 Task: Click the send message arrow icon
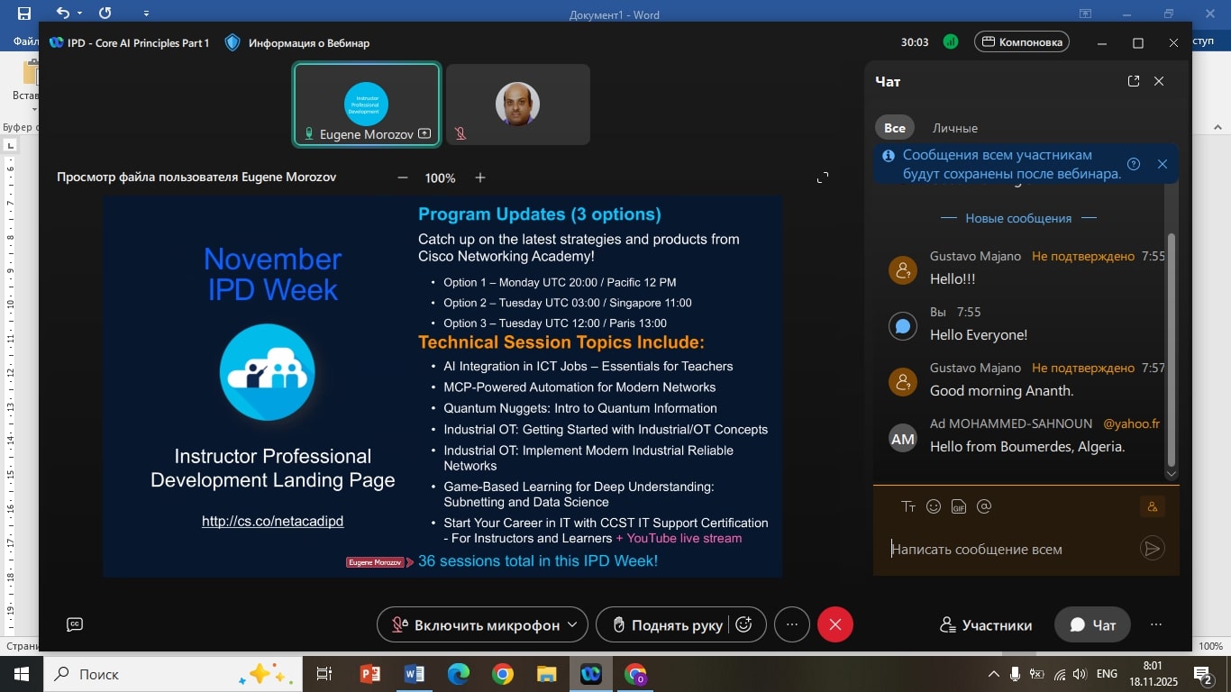coord(1152,548)
